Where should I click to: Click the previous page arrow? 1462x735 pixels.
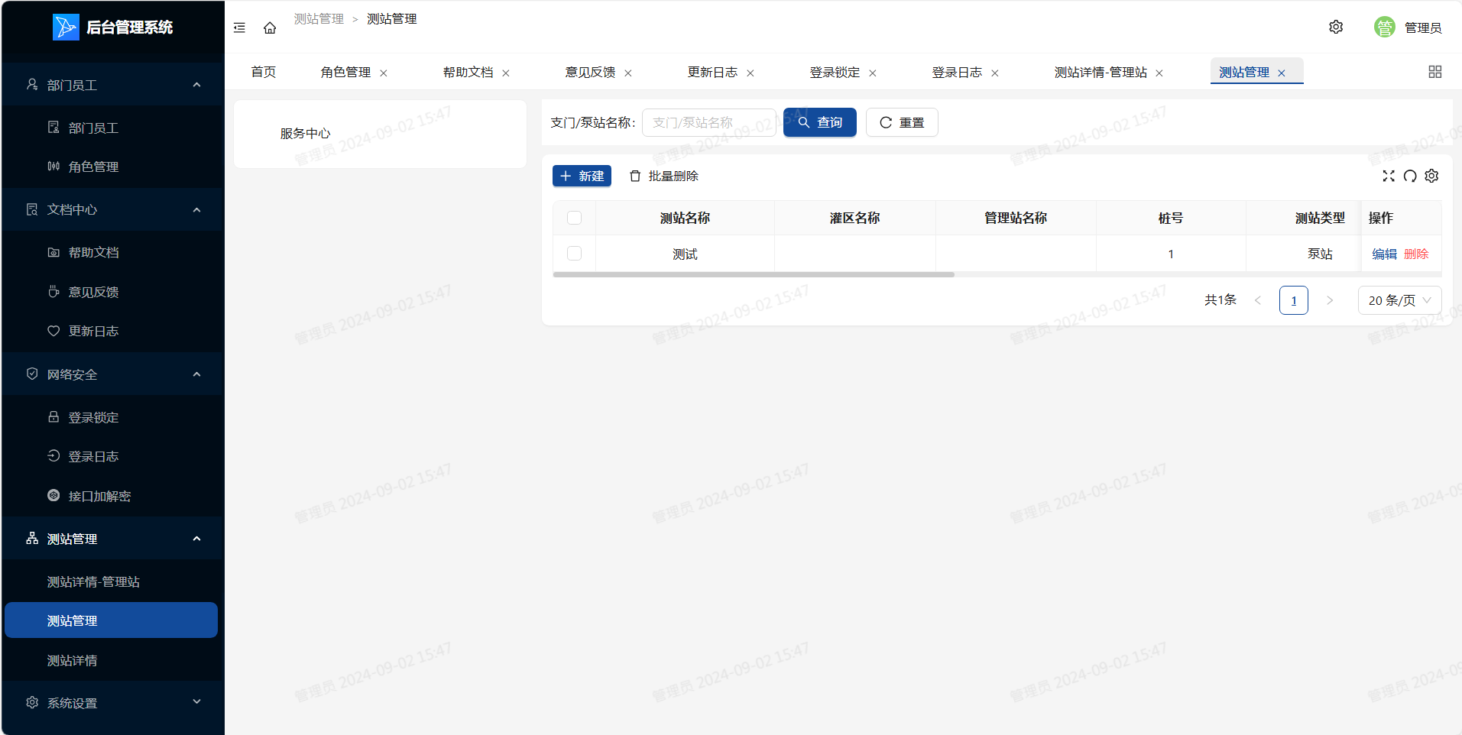pos(1258,300)
